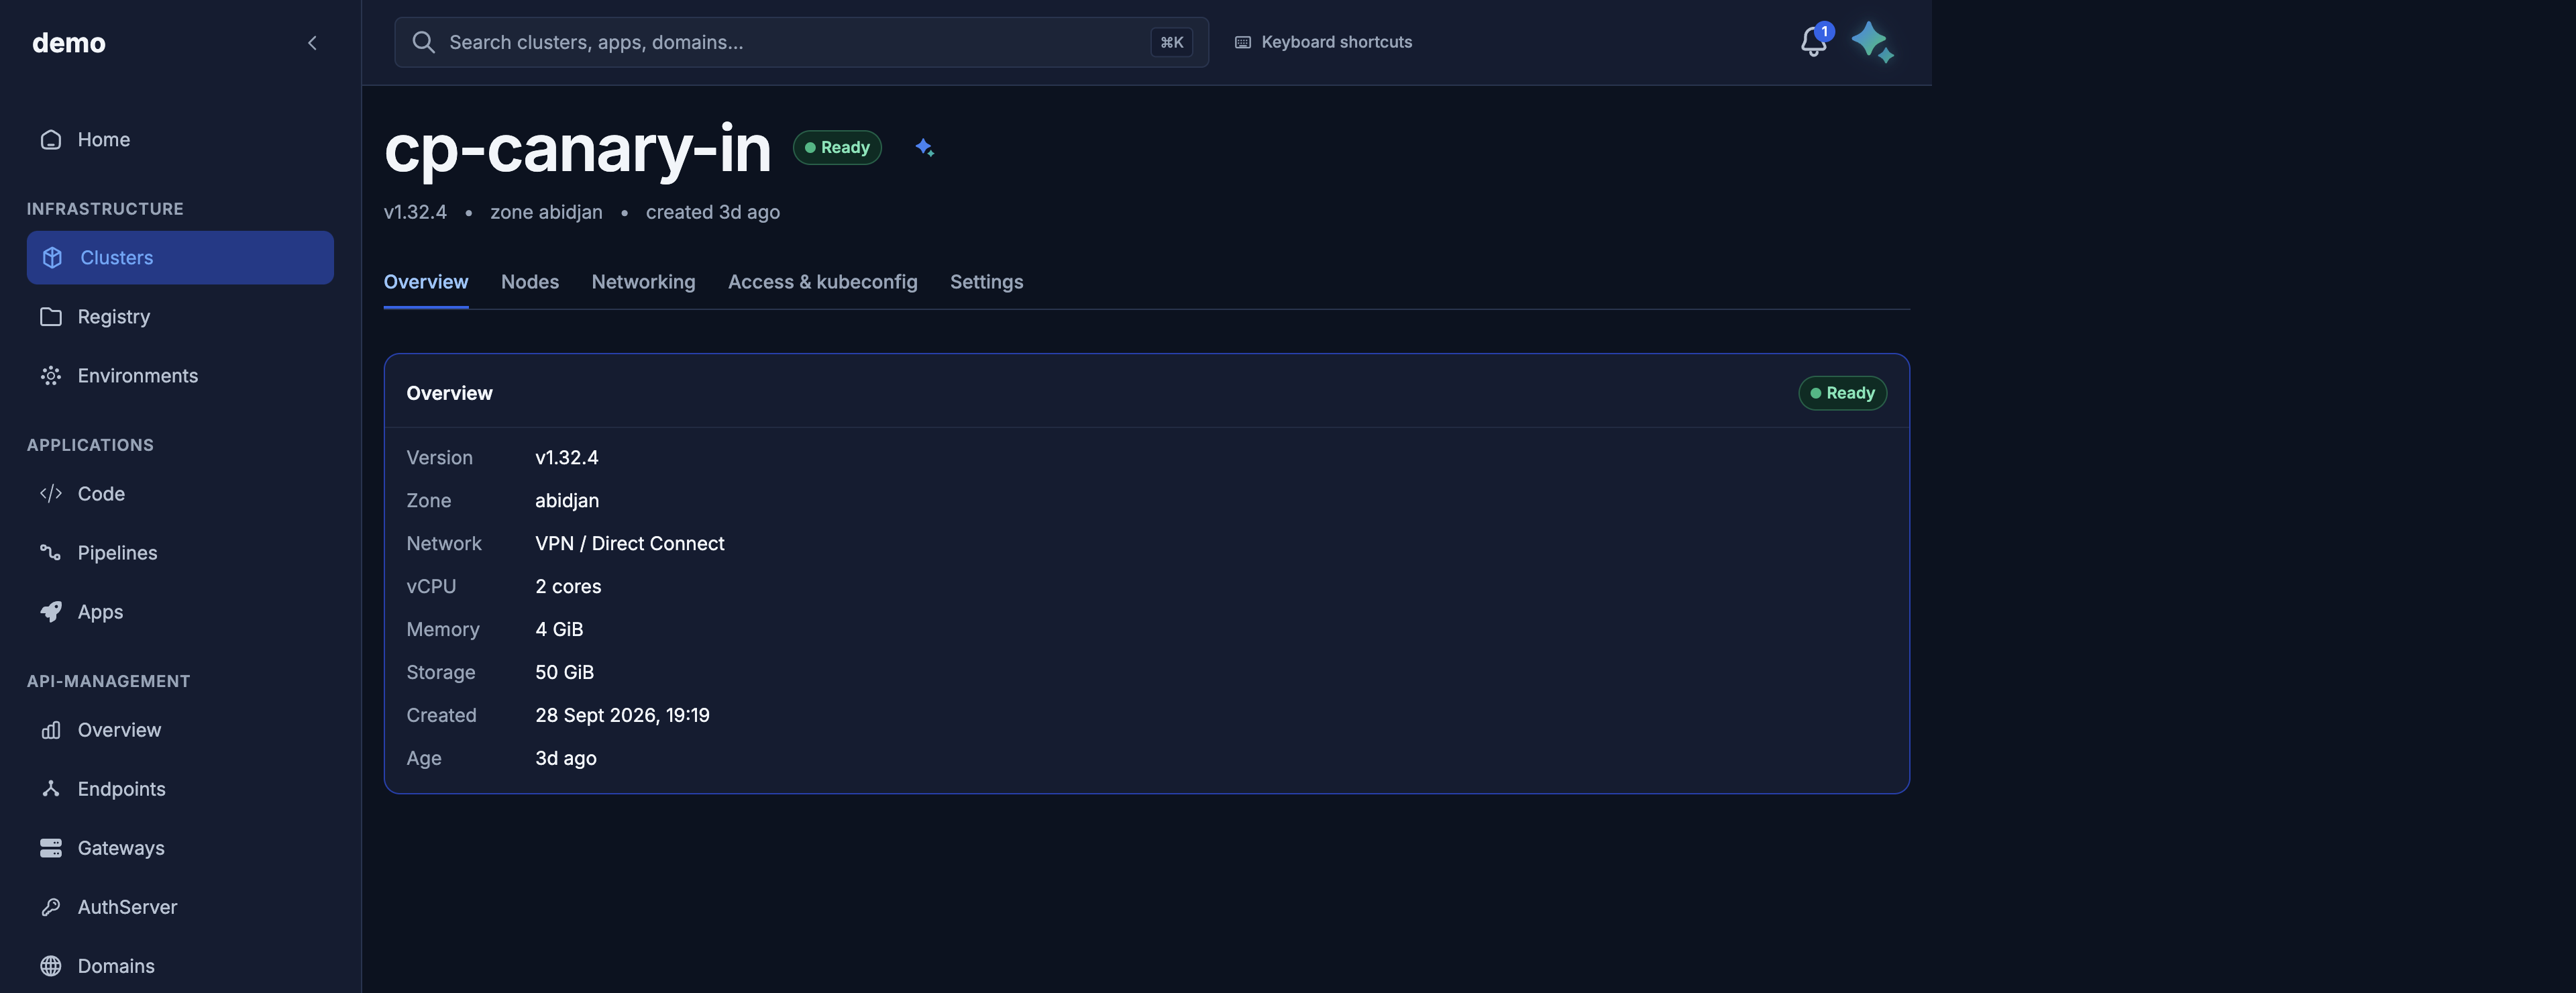Click the Pipelines icon
The width and height of the screenshot is (2576, 993).
[x=51, y=552]
